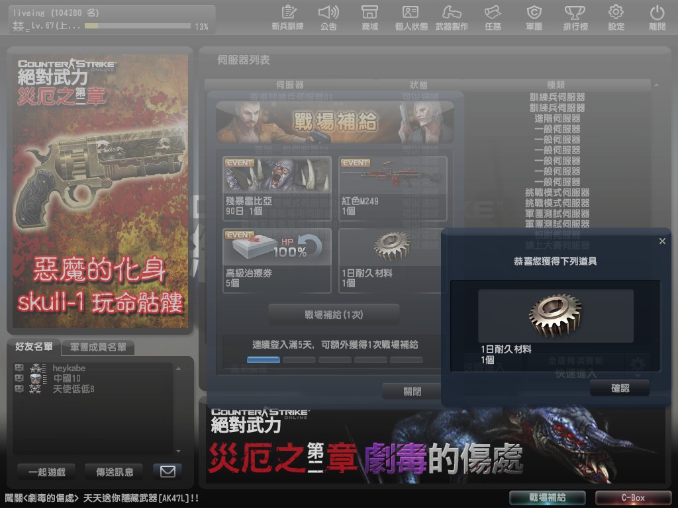Click the mail envelope icon button
The width and height of the screenshot is (678, 508).
(168, 471)
